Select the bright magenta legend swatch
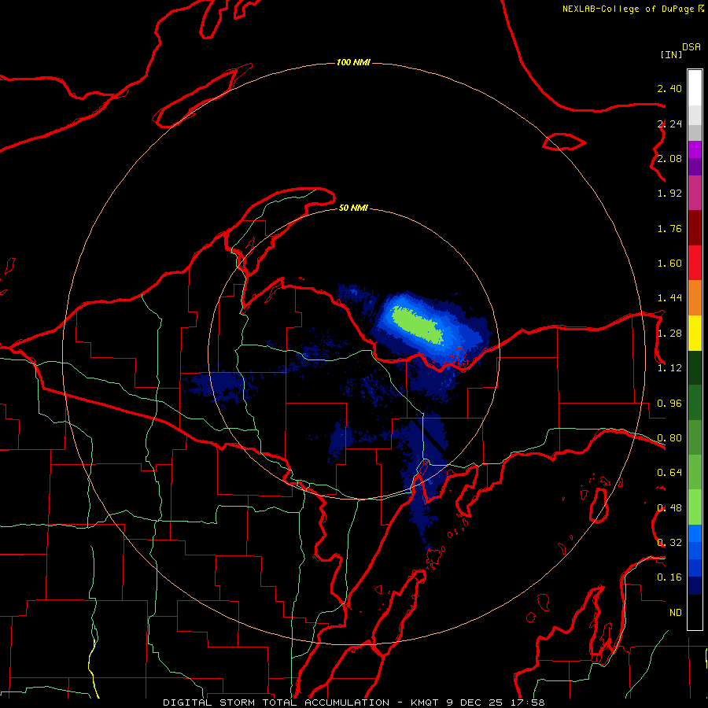The width and height of the screenshot is (708, 708). (x=695, y=149)
